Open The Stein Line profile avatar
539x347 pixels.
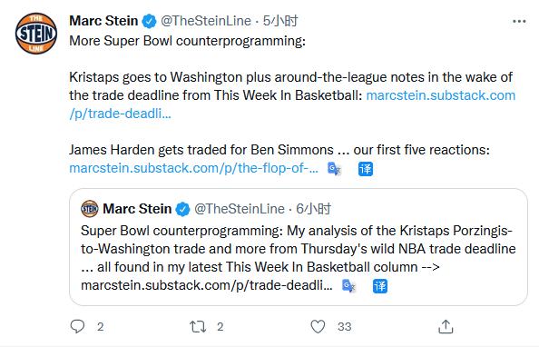click(x=36, y=34)
